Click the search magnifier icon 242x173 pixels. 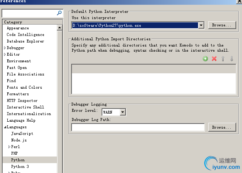[59, 13]
